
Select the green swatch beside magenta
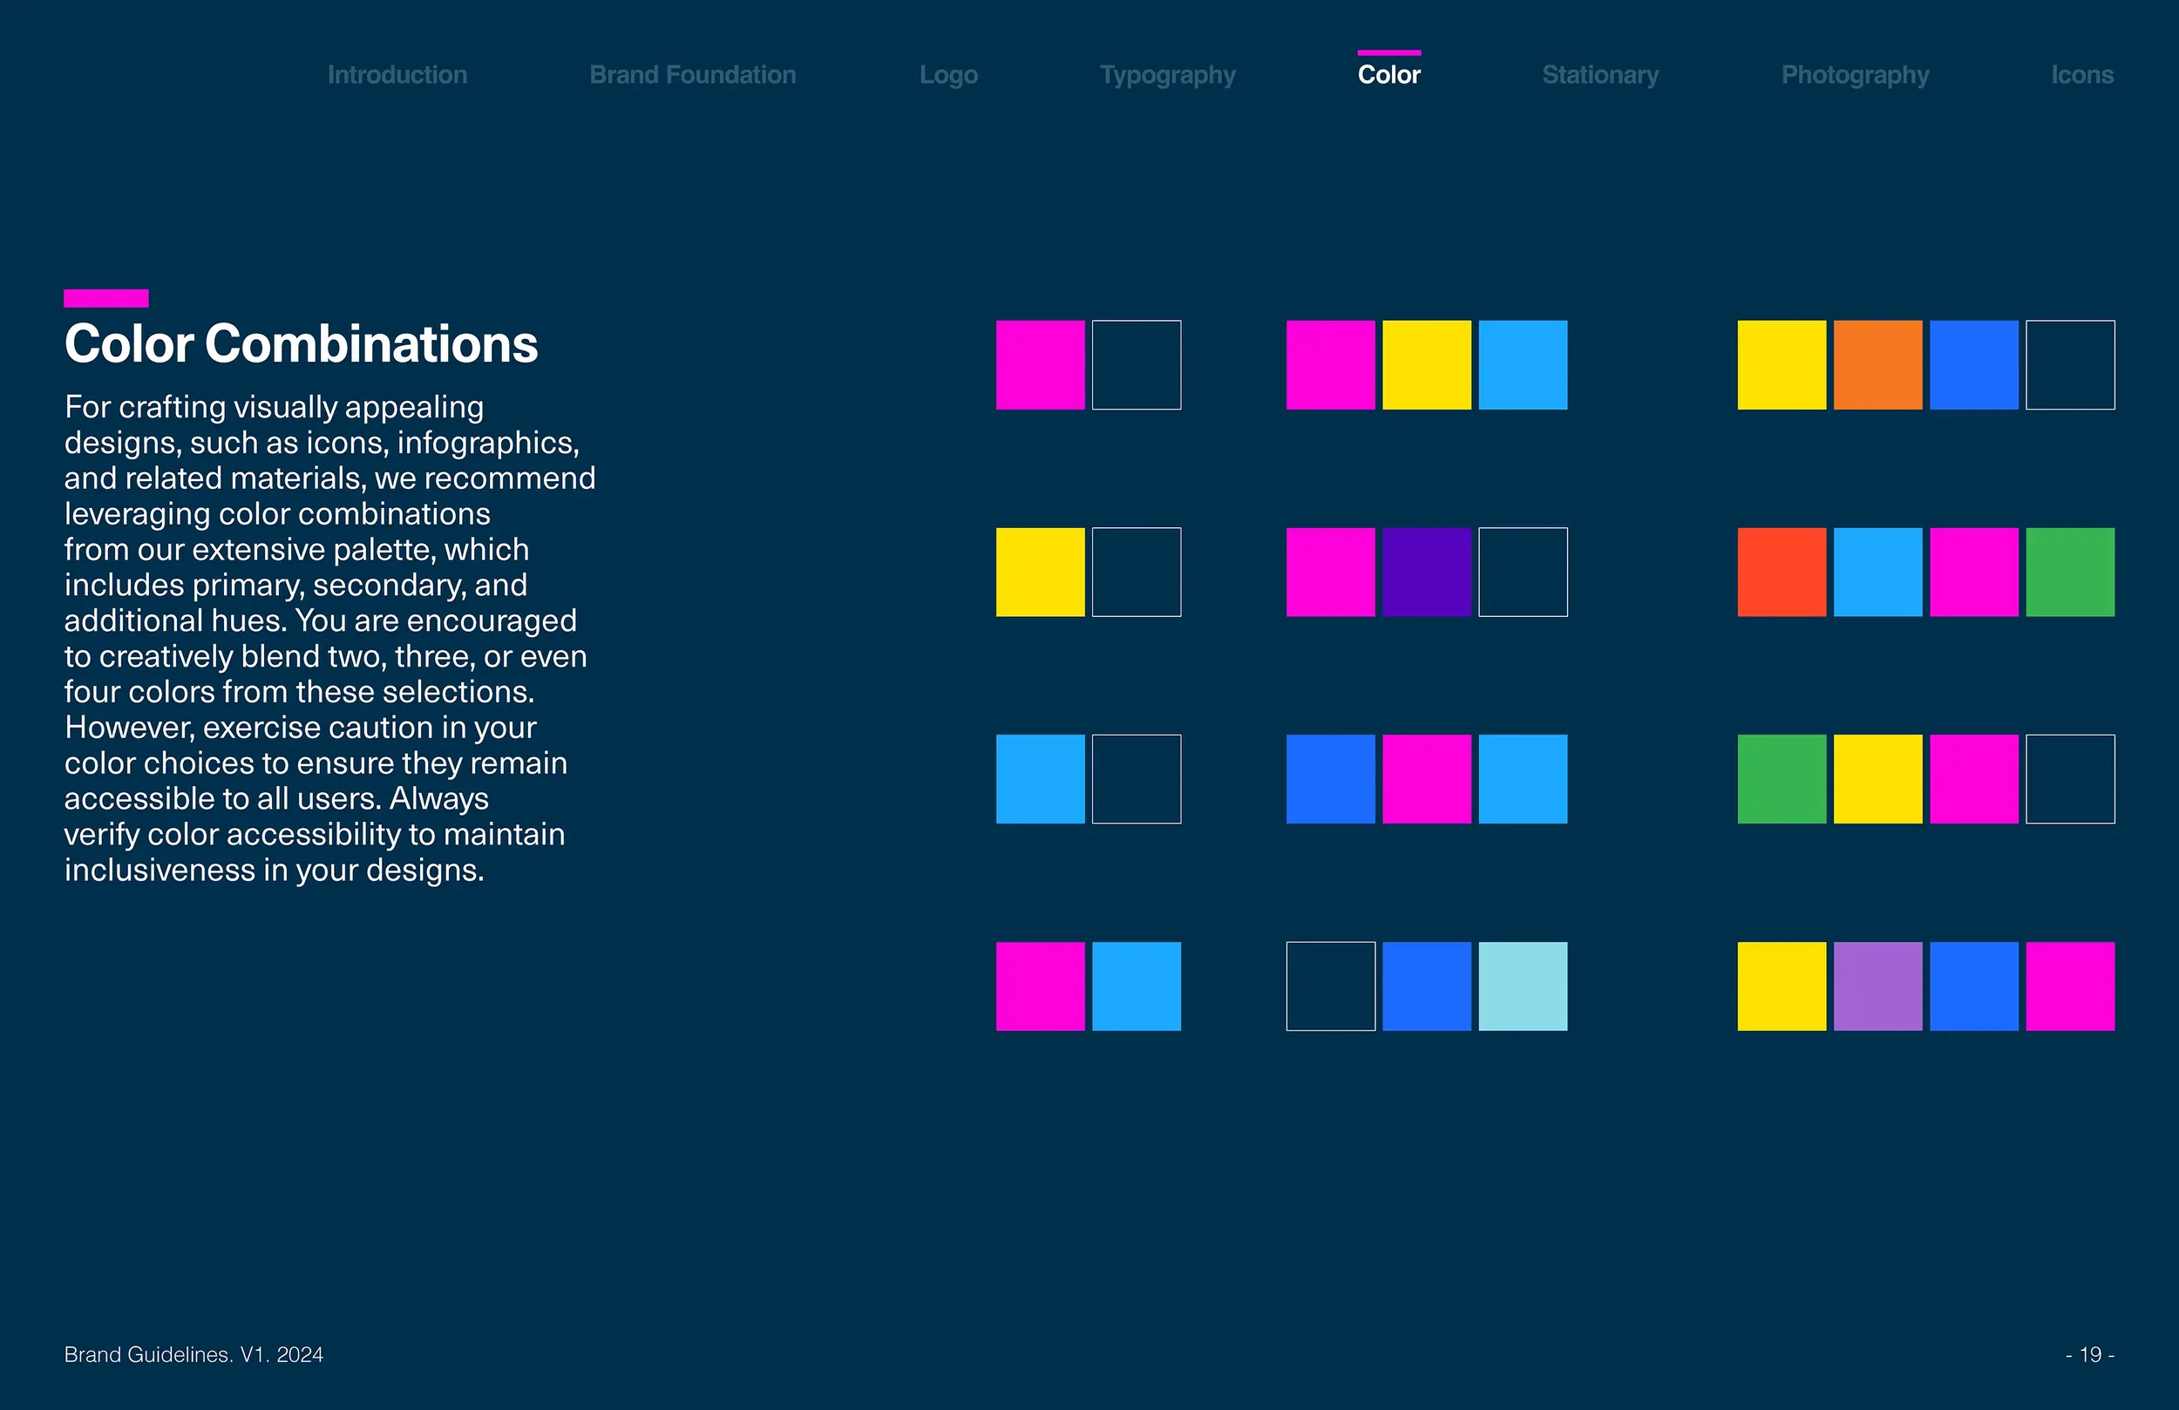[2070, 573]
